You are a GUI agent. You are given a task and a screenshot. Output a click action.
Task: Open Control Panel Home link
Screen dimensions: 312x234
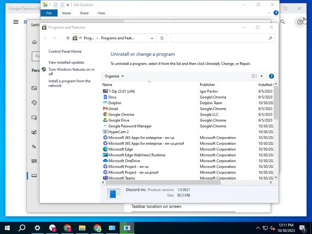pyautogui.click(x=65, y=51)
